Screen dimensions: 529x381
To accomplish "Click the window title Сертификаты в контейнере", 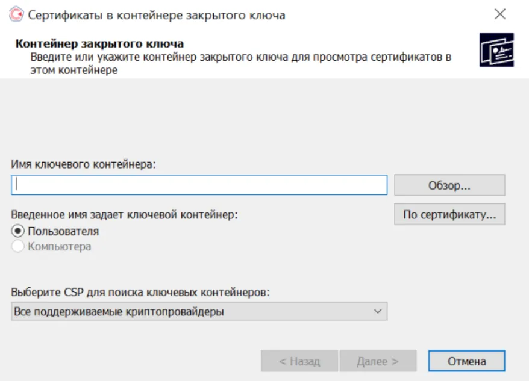I will (x=157, y=15).
